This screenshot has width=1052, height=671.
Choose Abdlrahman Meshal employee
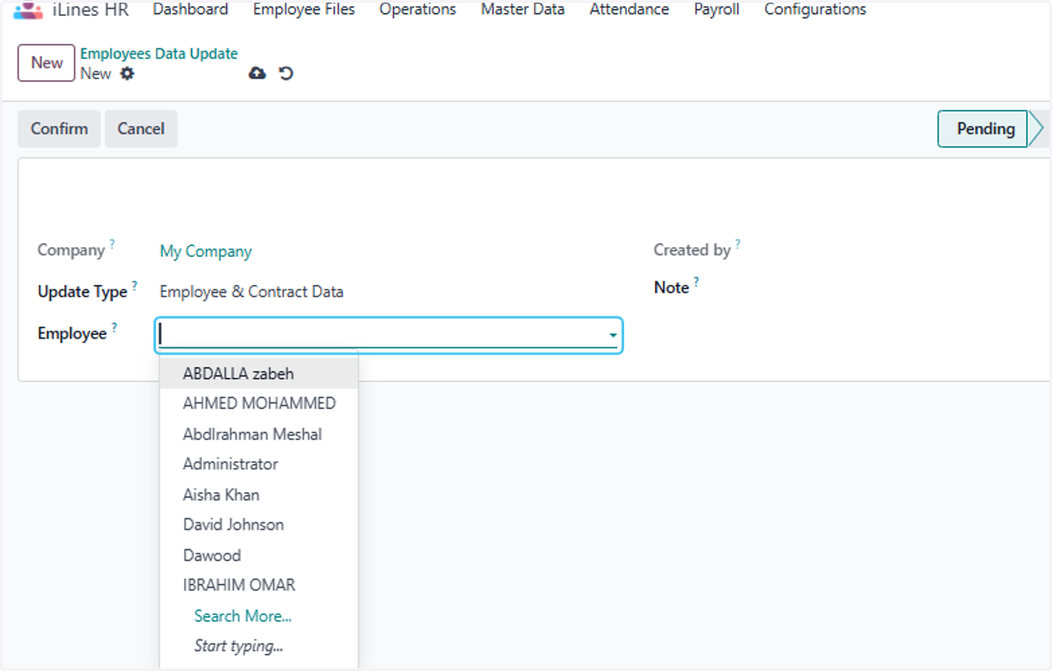pyautogui.click(x=259, y=434)
